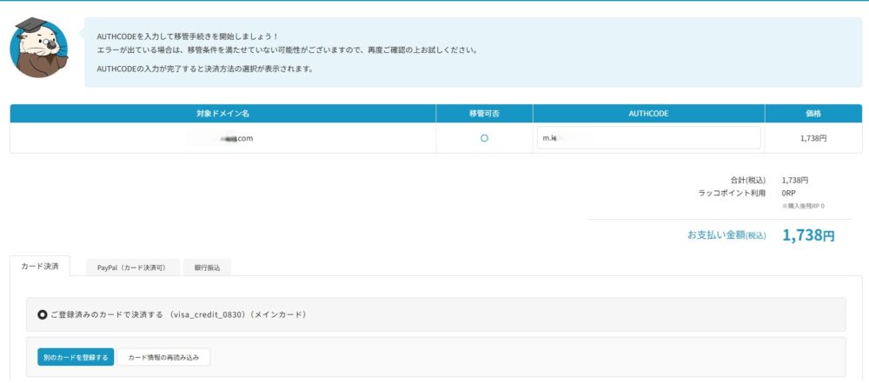
Task: Click the 1,738円 price in the table row
Action: point(813,138)
